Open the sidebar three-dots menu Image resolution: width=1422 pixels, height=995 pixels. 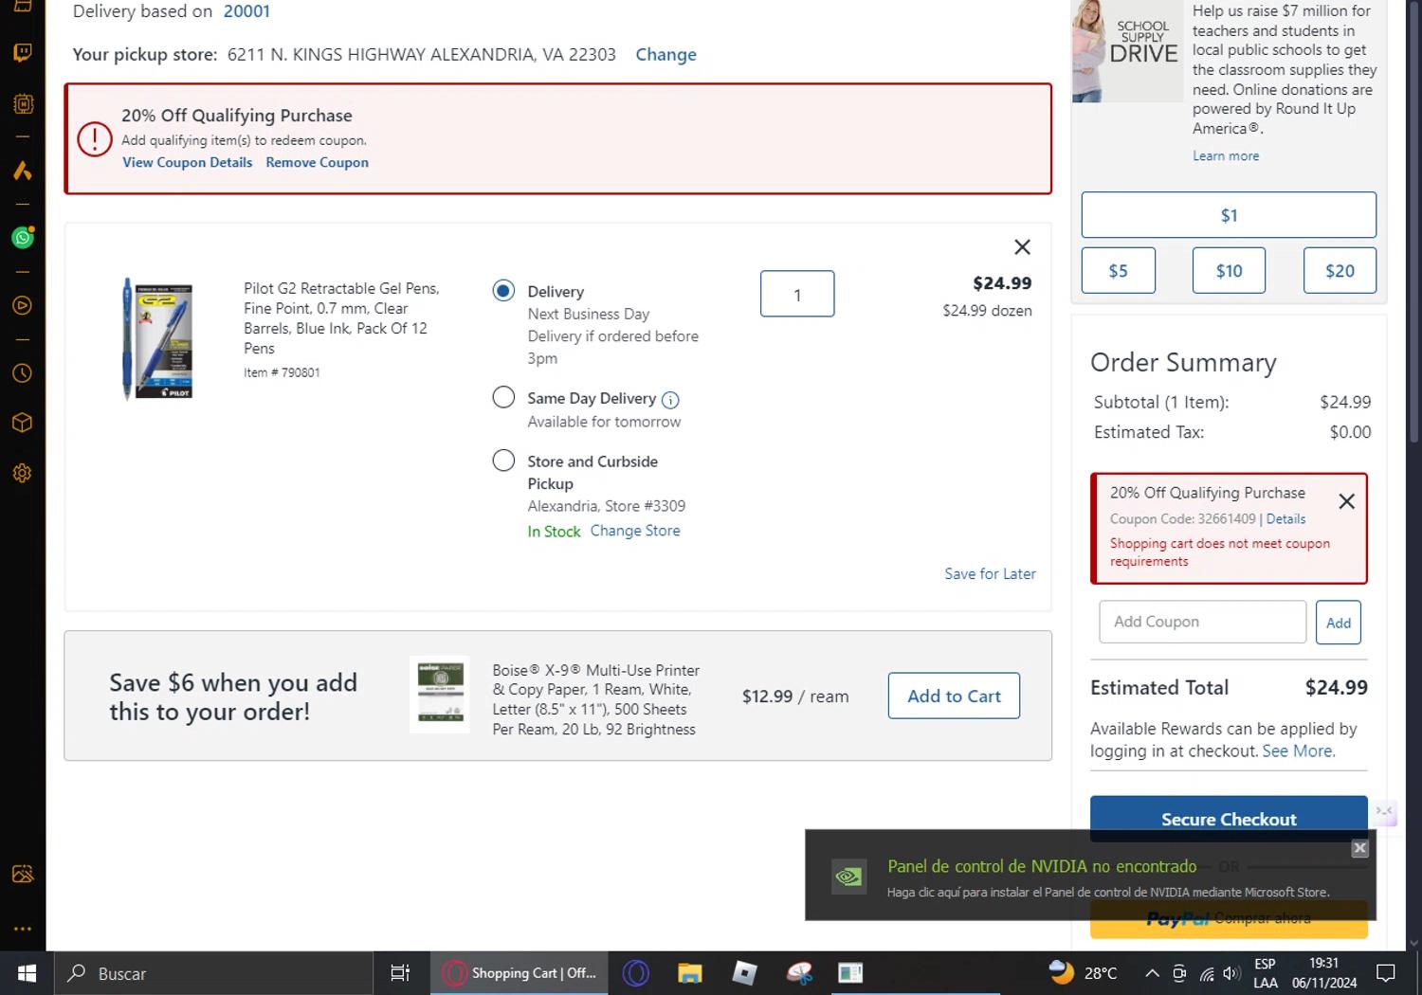[23, 929]
